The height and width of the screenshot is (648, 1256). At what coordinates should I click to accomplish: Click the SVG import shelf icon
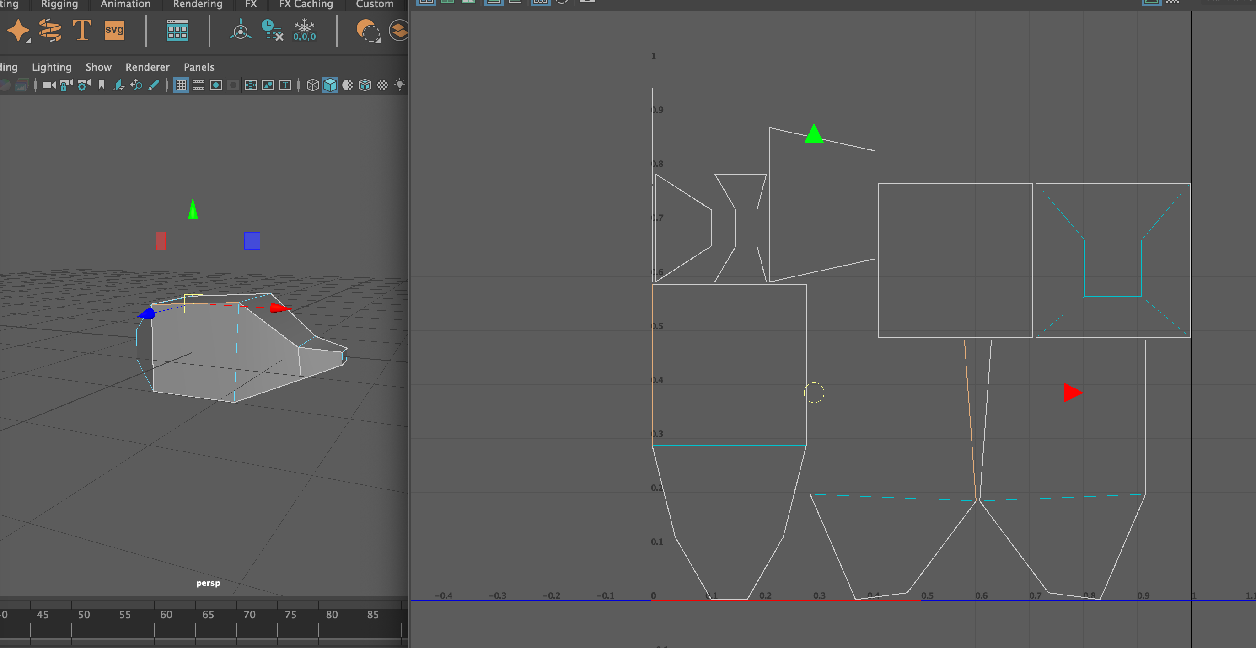tap(114, 30)
